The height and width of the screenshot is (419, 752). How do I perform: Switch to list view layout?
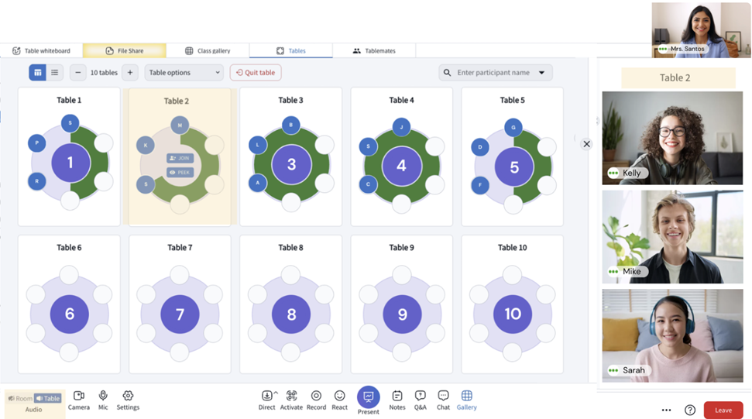(x=55, y=72)
